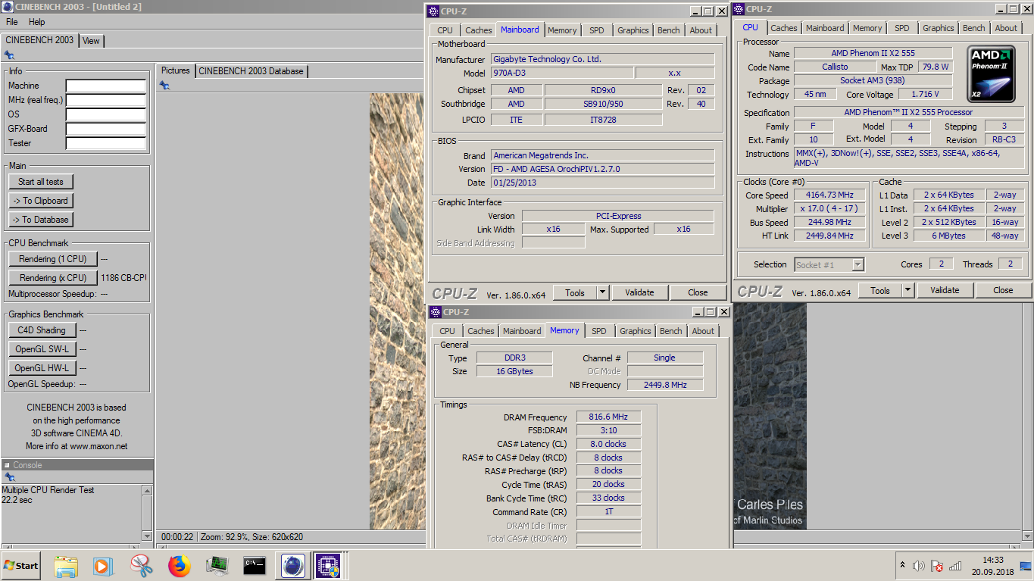Click into the OS input field
This screenshot has width=1034, height=581.
point(105,114)
